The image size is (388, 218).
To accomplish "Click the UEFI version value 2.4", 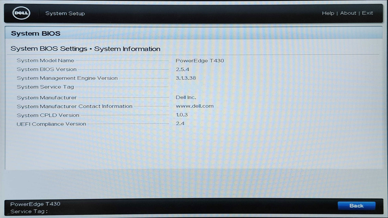I will point(180,123).
